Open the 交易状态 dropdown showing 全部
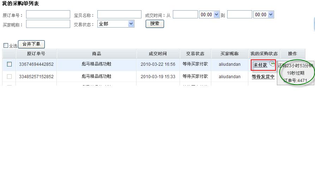The width and height of the screenshot is (315, 181). [116, 24]
